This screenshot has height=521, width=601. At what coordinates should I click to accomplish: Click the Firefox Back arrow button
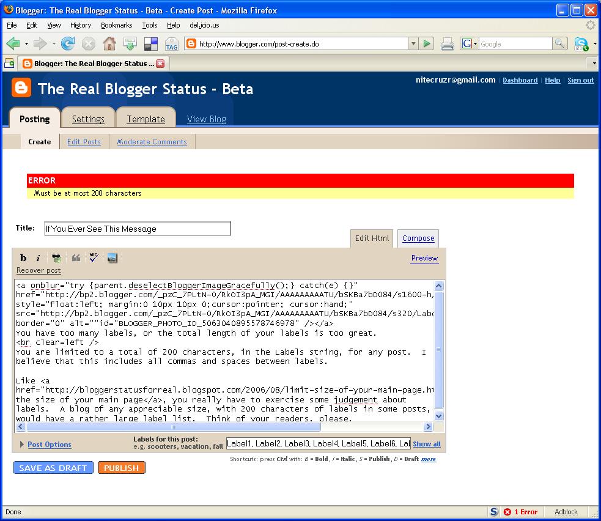(13, 43)
